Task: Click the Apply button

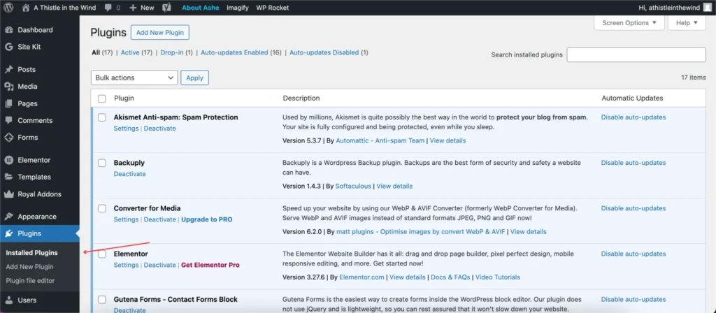Action: (194, 78)
